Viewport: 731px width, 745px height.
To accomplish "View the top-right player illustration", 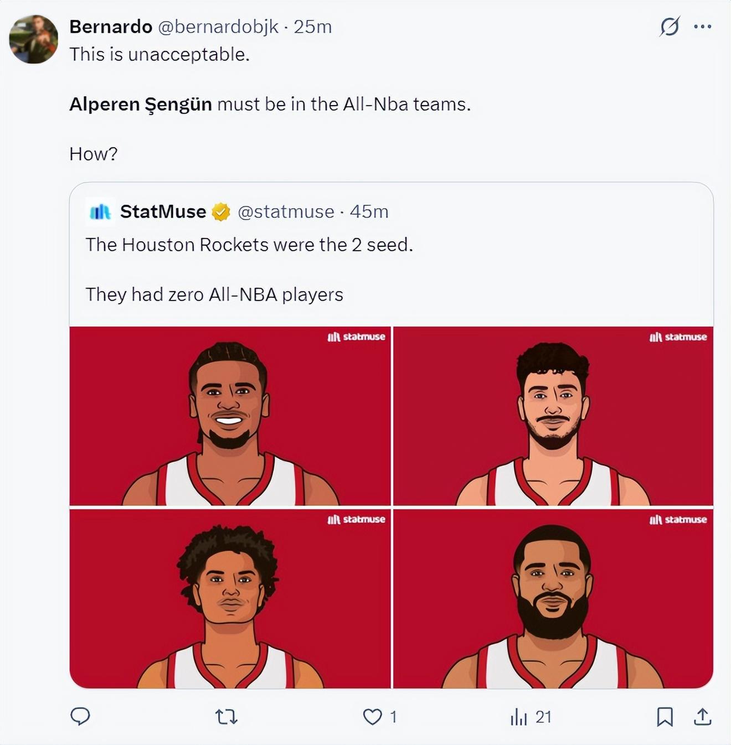I will [x=553, y=416].
